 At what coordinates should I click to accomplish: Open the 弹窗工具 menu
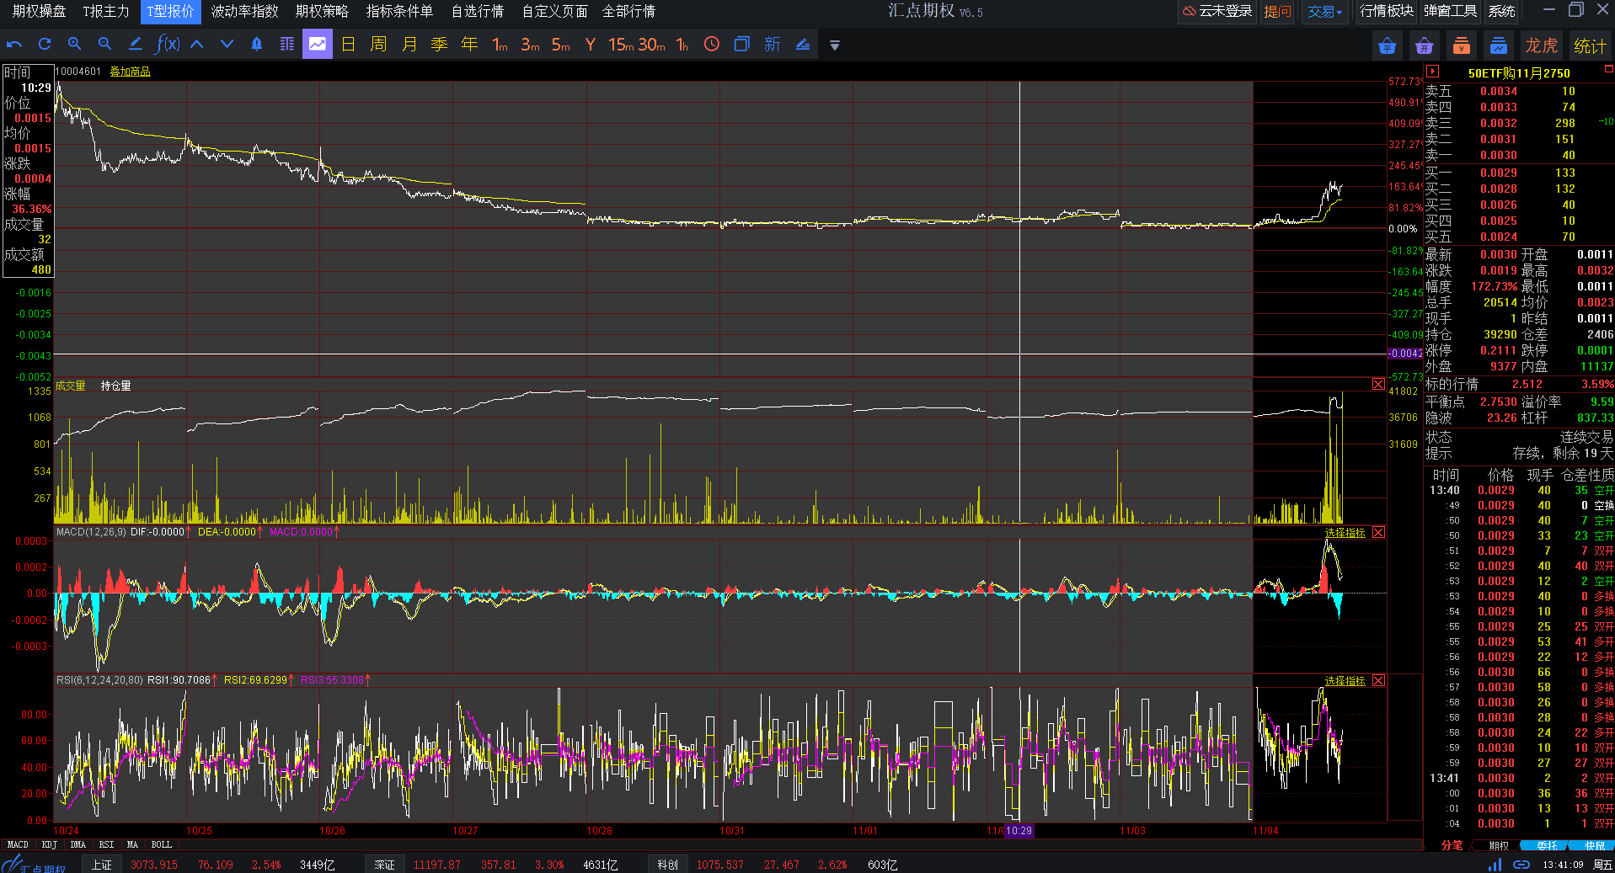point(1451,11)
